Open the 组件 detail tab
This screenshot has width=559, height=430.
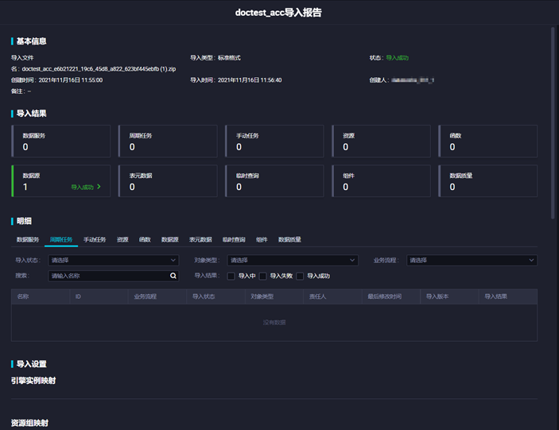click(x=262, y=240)
